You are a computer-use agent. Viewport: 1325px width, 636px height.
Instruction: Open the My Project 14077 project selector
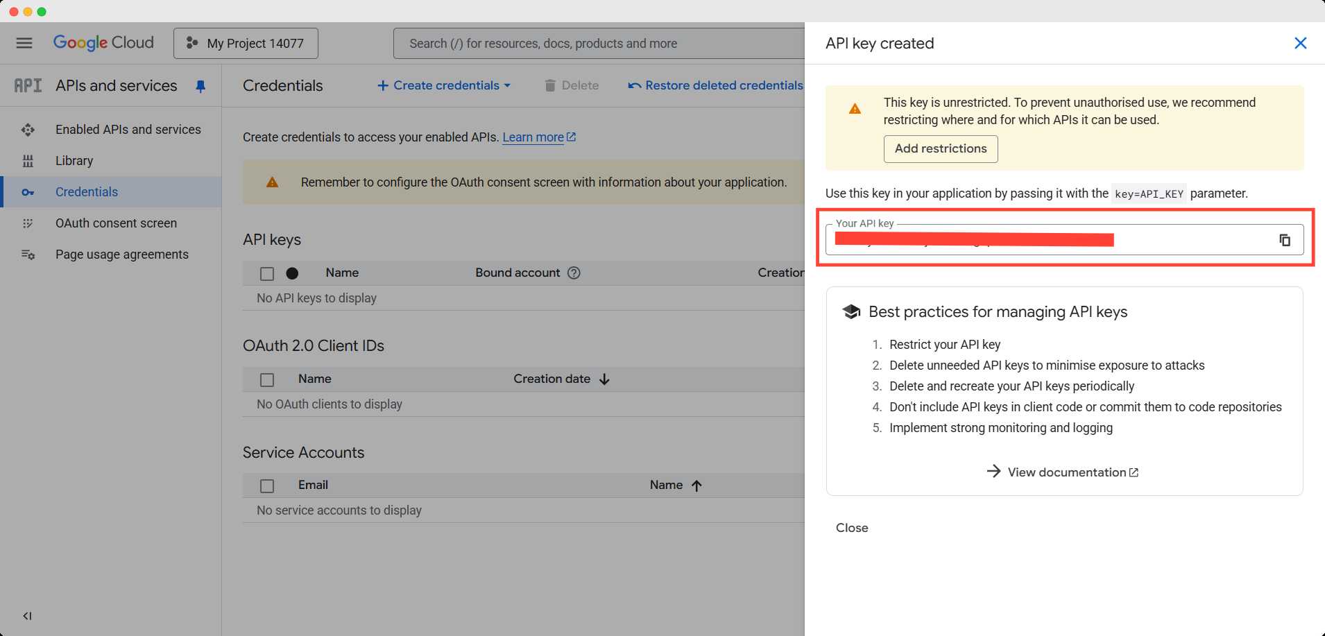[x=246, y=42]
